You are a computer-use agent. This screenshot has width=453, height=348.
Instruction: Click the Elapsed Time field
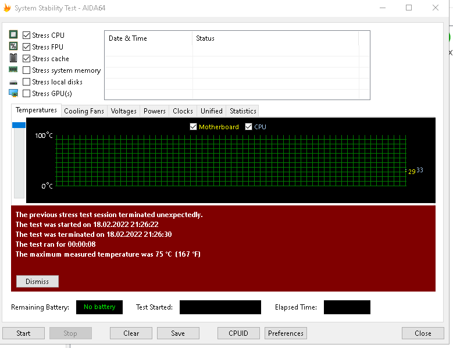[347, 307]
